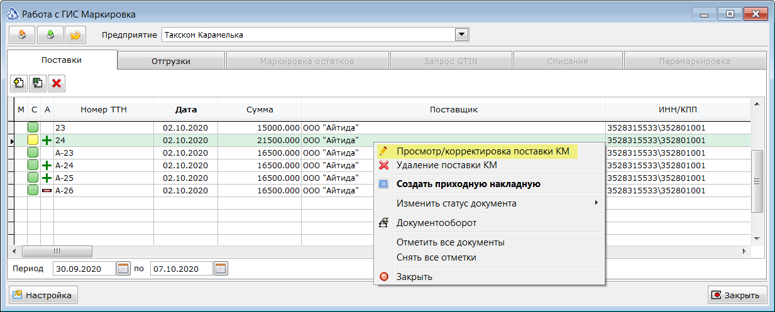
Task: Click the first download toolbar icon
Action: [21, 35]
